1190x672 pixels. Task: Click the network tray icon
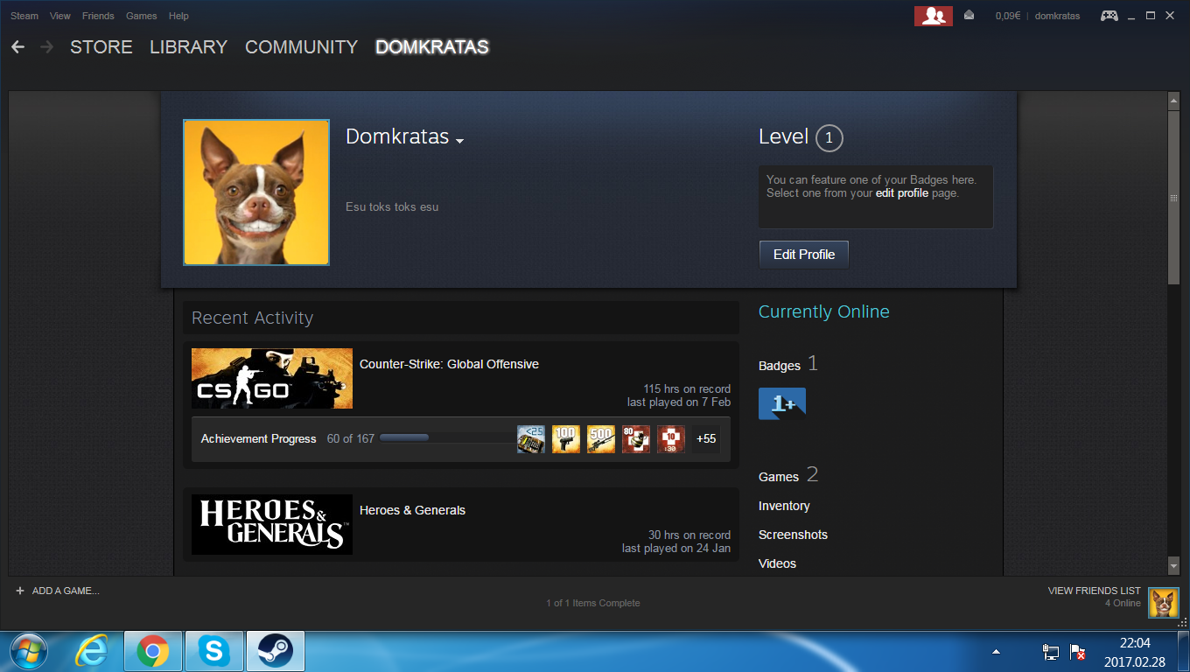pyautogui.click(x=1051, y=653)
